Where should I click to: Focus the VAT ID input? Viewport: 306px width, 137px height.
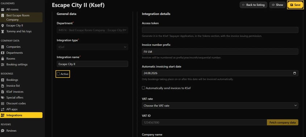pos(204,123)
